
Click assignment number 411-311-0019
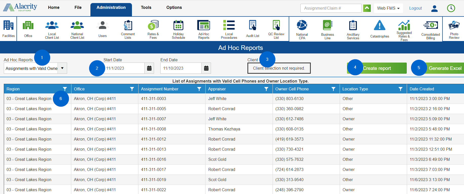point(154,180)
